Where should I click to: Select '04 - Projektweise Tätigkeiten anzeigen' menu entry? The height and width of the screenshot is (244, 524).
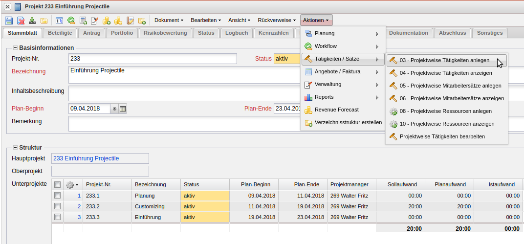445,73
